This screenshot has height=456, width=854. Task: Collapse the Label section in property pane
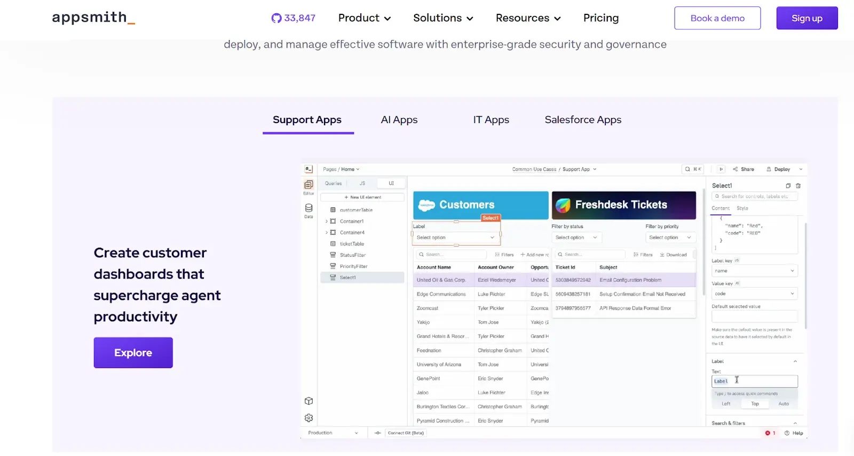pos(795,361)
